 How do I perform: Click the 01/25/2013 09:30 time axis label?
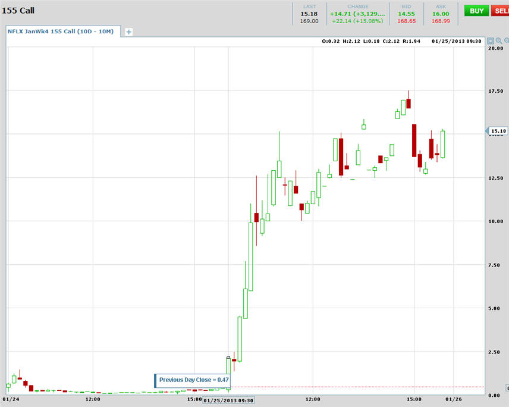[228, 400]
